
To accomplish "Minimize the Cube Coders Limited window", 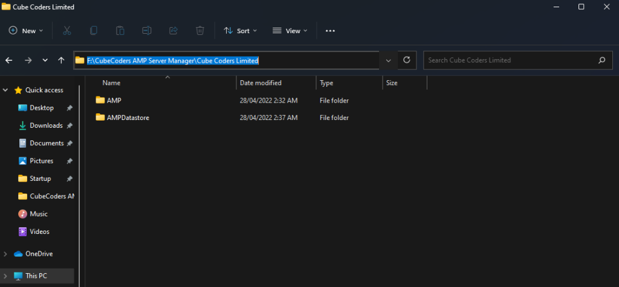I will 556,7.
